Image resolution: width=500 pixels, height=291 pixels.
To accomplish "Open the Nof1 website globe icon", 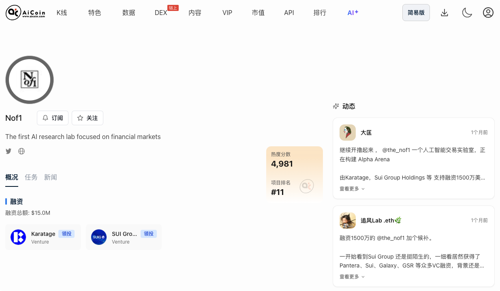I will coord(21,151).
